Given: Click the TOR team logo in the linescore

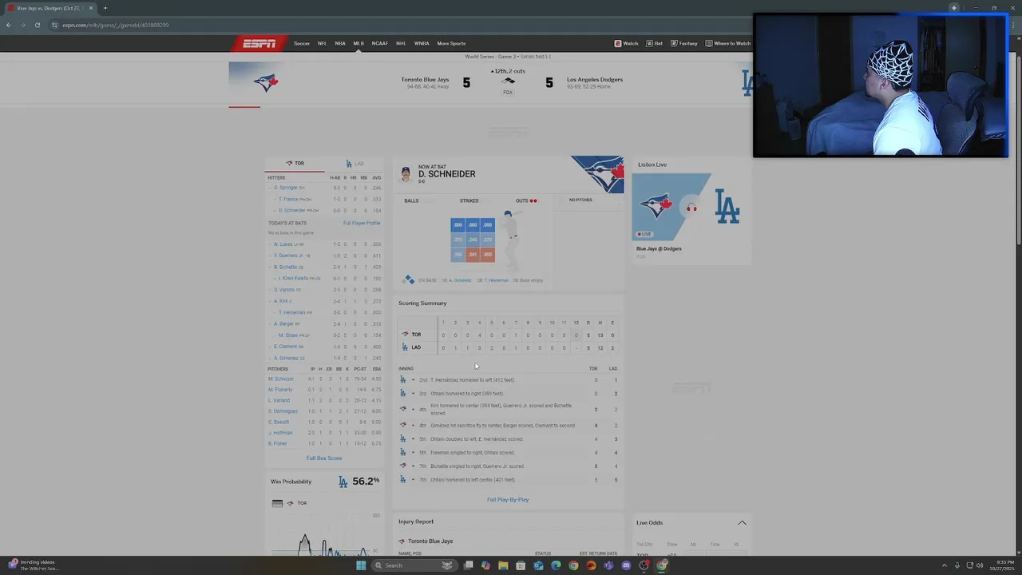Looking at the screenshot, I should [405, 335].
